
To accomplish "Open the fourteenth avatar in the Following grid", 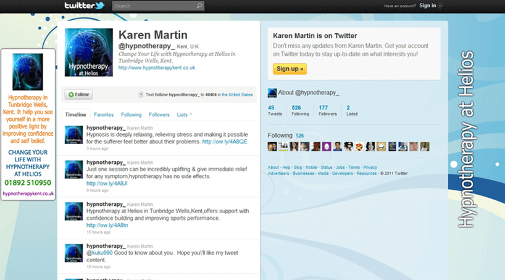I will pyautogui.click(x=414, y=146).
